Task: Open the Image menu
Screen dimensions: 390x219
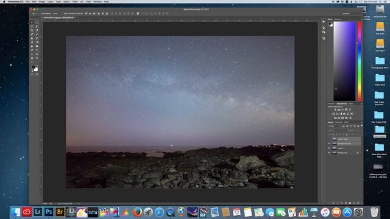Action: pyautogui.click(x=42, y=1)
